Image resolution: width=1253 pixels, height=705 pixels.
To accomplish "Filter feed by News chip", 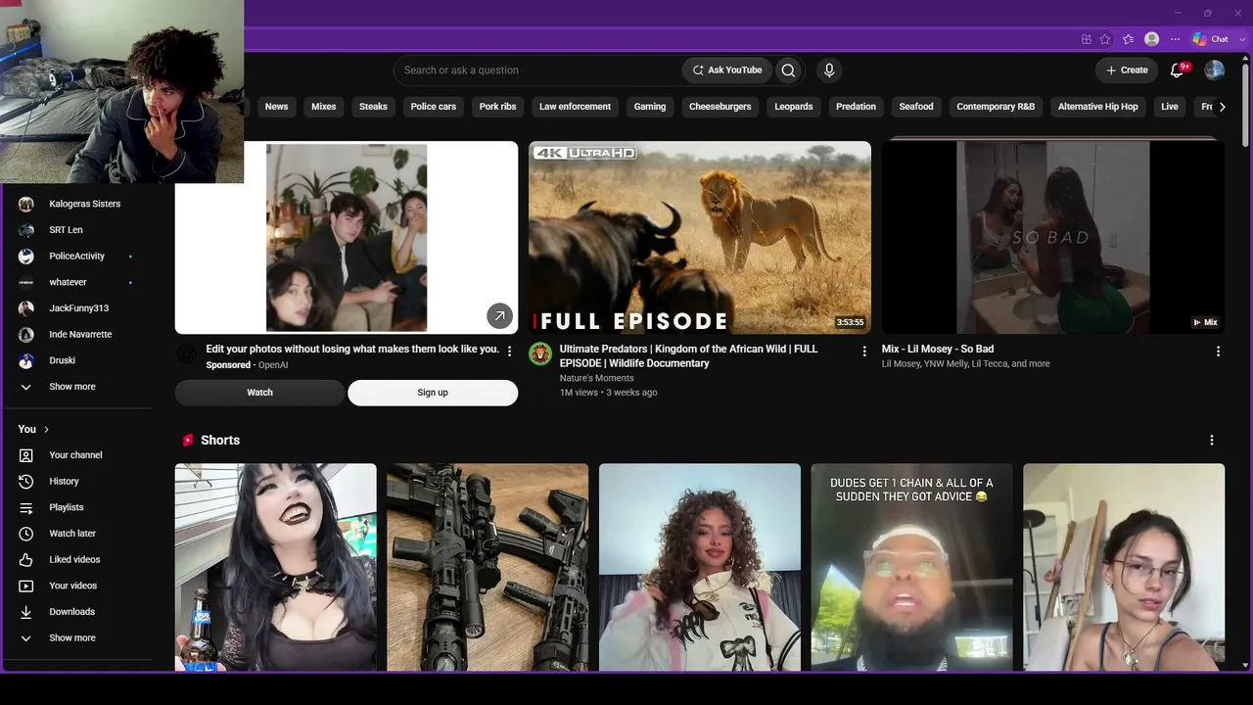I will tap(277, 107).
